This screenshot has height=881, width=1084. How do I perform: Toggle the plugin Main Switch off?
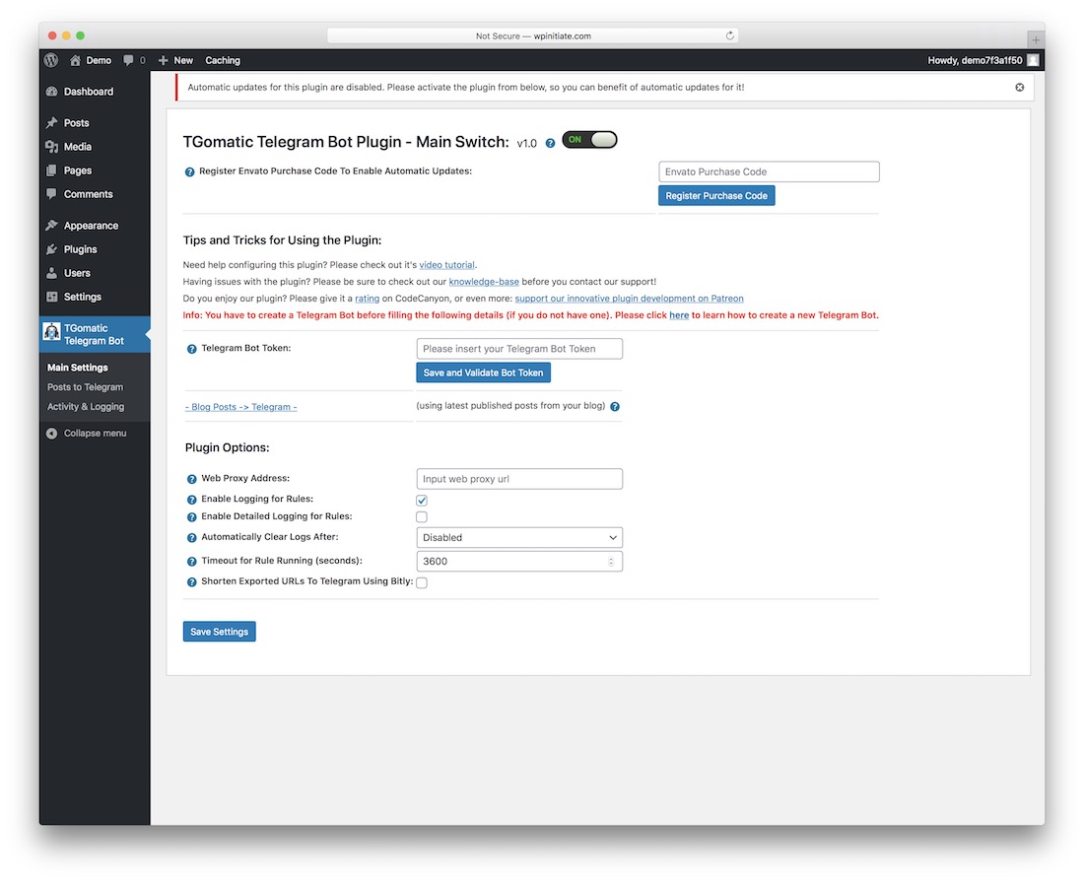point(589,140)
